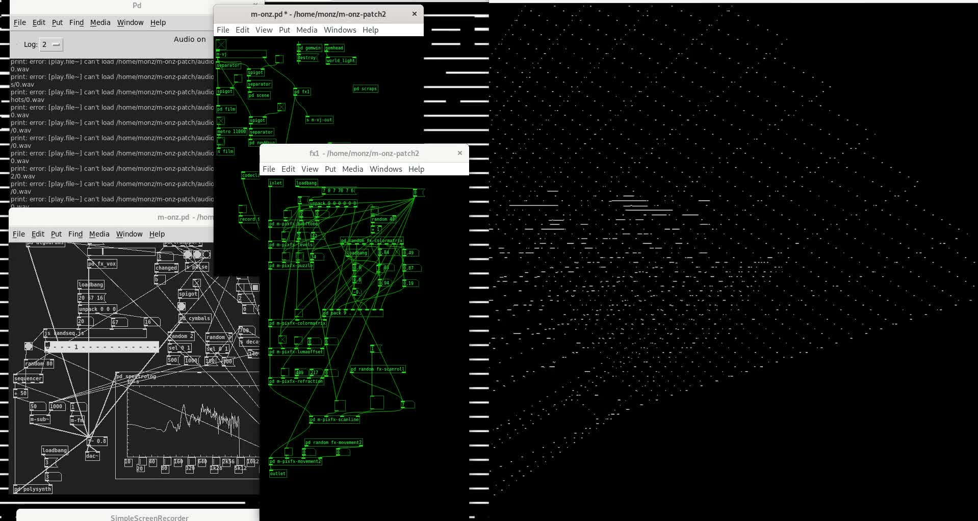This screenshot has width=978, height=521.
Task: Click the pd fx_vox object
Action: click(102, 264)
